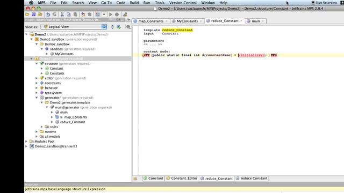Viewport: 344px width, 193px height.
Task: Open the run configuration dropdown in toolbar
Action: click(104, 14)
